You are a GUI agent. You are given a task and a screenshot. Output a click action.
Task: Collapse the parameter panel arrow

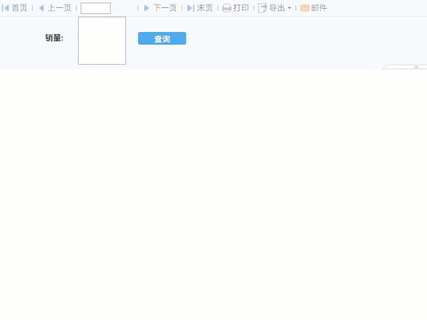[x=416, y=67]
